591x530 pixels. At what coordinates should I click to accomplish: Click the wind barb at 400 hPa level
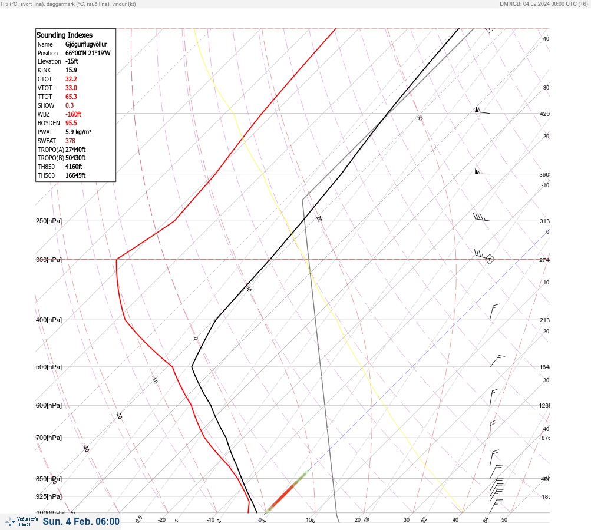(494, 312)
